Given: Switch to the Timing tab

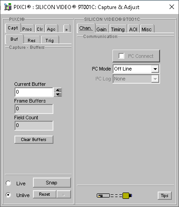Looking at the screenshot, I should [x=118, y=29].
